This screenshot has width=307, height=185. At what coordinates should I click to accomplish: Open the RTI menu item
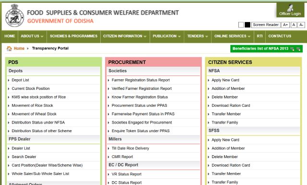[260, 37]
